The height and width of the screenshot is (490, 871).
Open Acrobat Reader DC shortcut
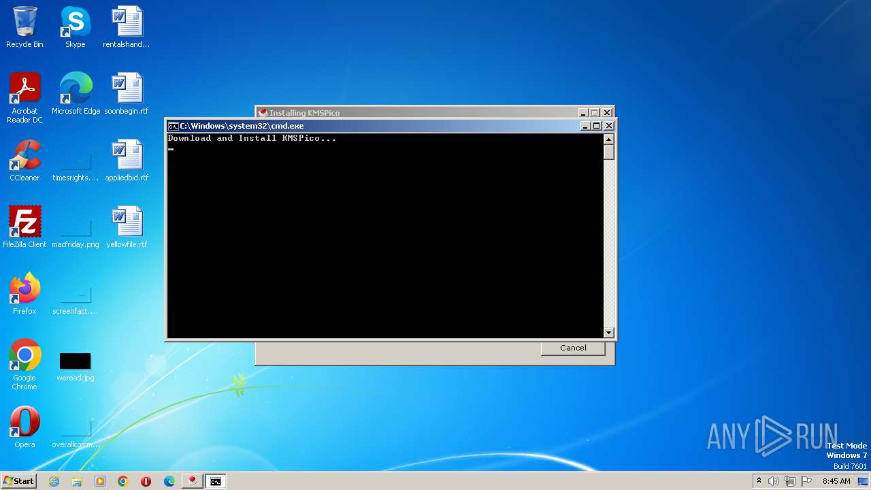point(24,98)
